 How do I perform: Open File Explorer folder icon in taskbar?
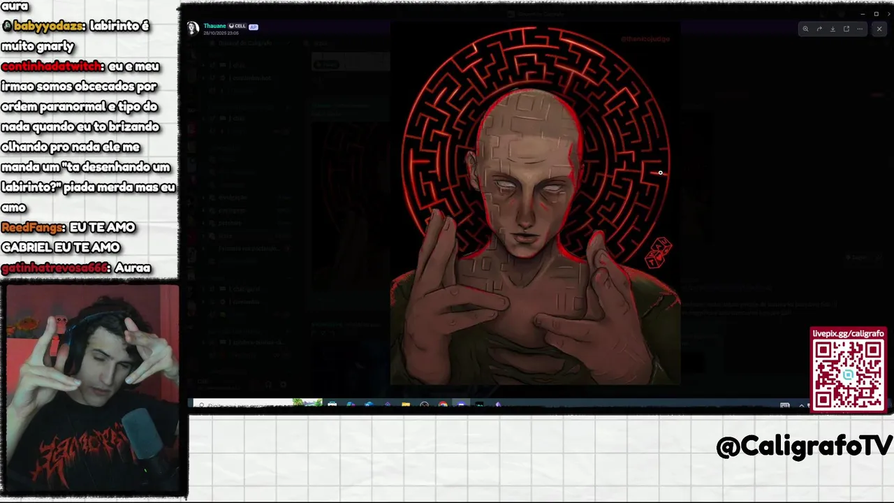coord(406,404)
